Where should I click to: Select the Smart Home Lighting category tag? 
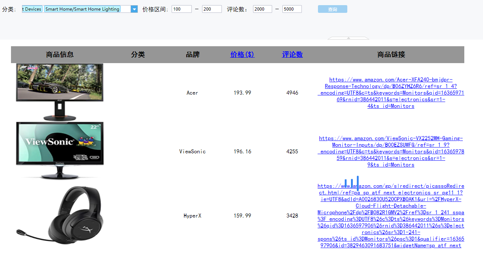coord(82,9)
